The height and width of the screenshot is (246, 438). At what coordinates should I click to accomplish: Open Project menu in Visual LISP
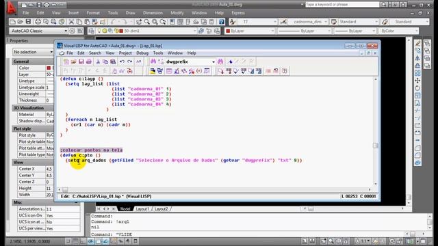tap(125, 53)
